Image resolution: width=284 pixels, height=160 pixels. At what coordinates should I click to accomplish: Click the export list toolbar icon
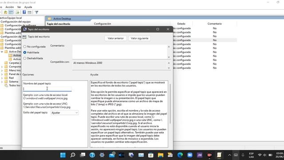coord(17,12)
